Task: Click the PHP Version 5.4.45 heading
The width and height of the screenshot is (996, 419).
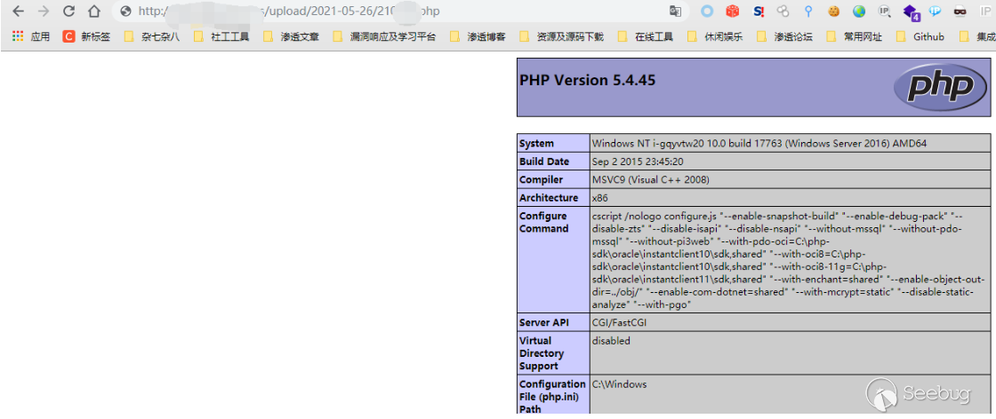Action: point(588,81)
